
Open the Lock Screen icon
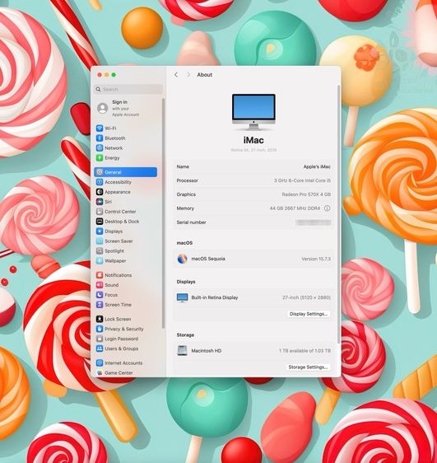click(100, 319)
